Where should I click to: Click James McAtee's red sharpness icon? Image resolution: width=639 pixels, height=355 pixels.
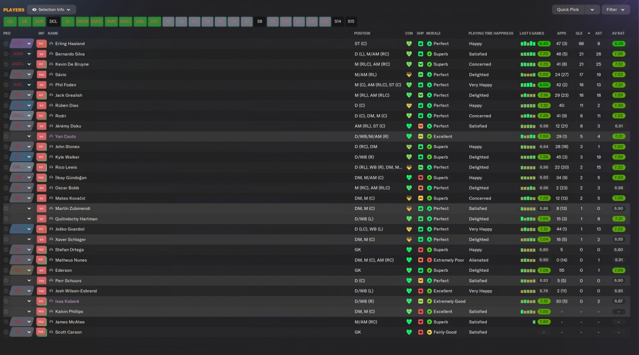pyautogui.click(x=420, y=322)
